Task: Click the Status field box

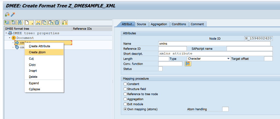Action: pyautogui.click(x=161, y=69)
